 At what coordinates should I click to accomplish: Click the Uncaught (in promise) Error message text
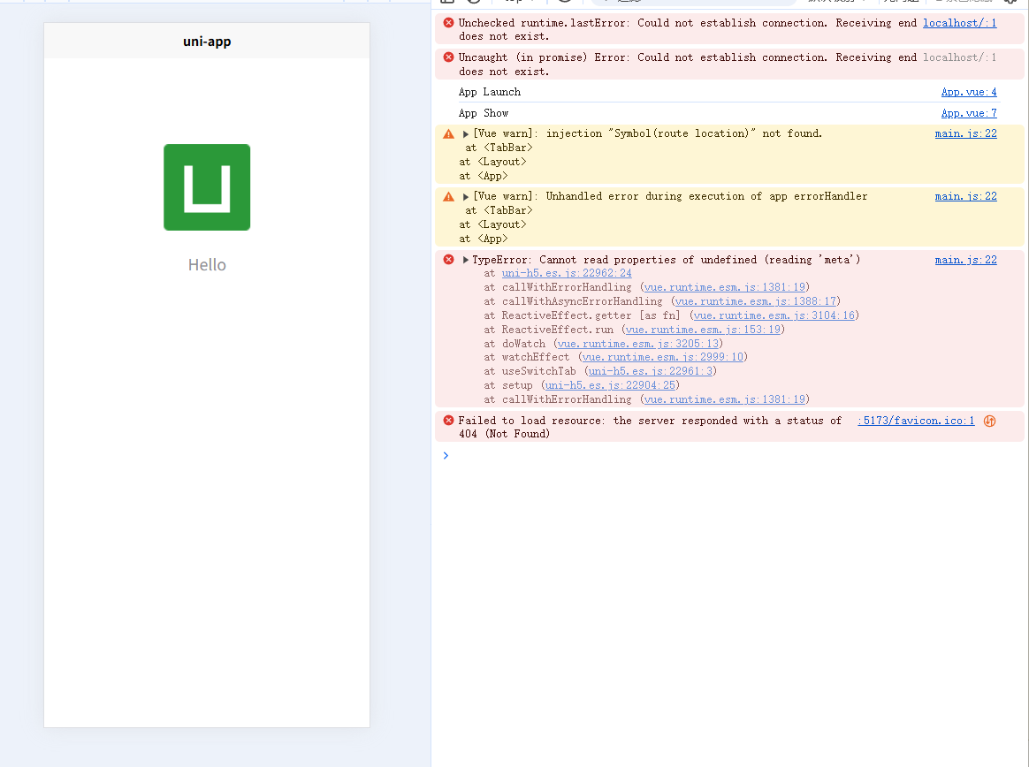687,65
